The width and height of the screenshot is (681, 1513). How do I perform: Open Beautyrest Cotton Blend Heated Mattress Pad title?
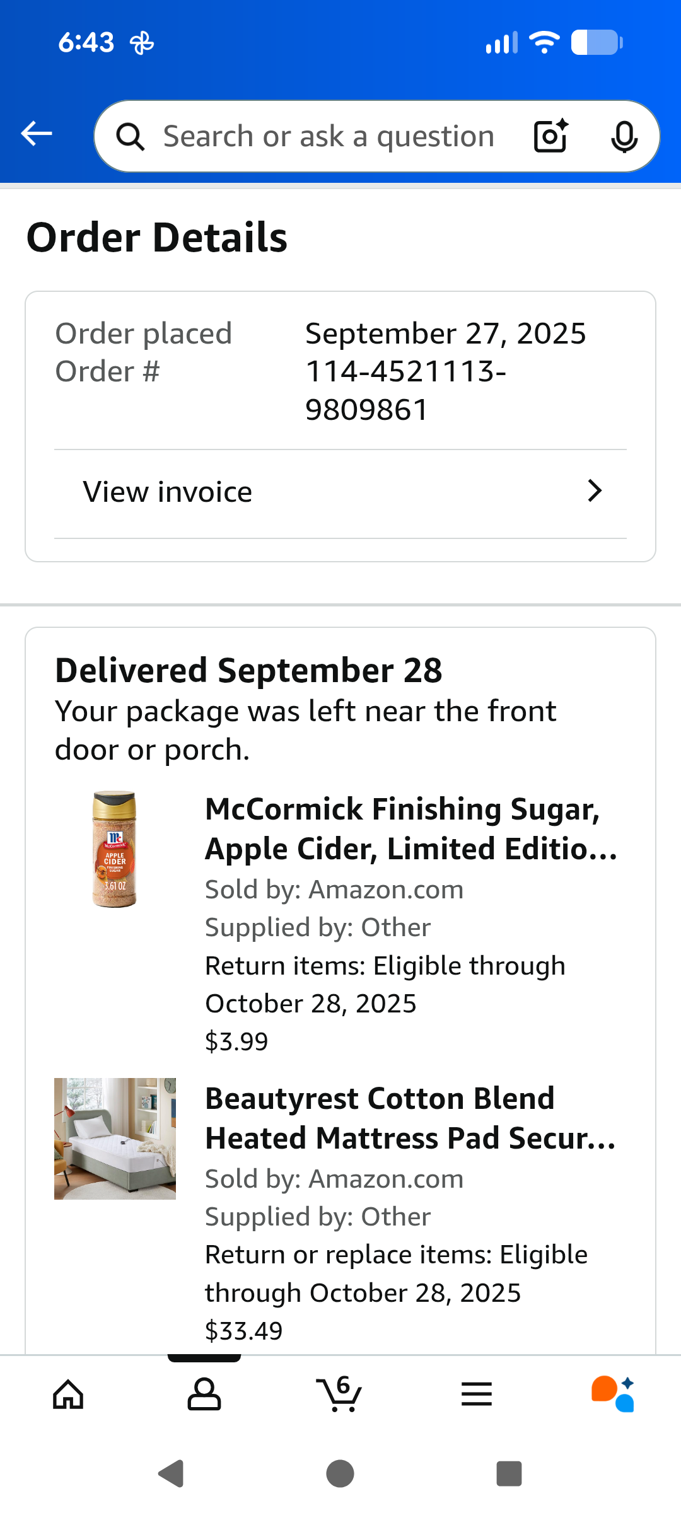pos(410,1118)
